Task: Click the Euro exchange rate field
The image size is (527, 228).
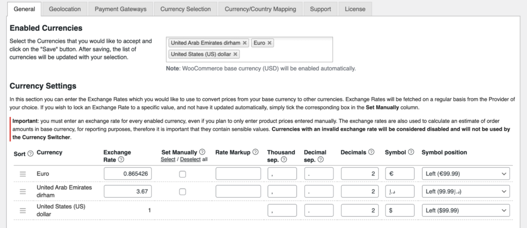Action: (127, 174)
